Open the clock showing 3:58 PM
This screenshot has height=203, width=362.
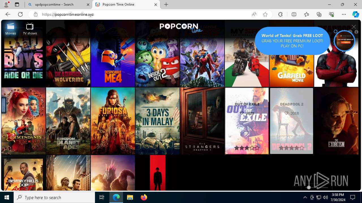[x=338, y=197]
